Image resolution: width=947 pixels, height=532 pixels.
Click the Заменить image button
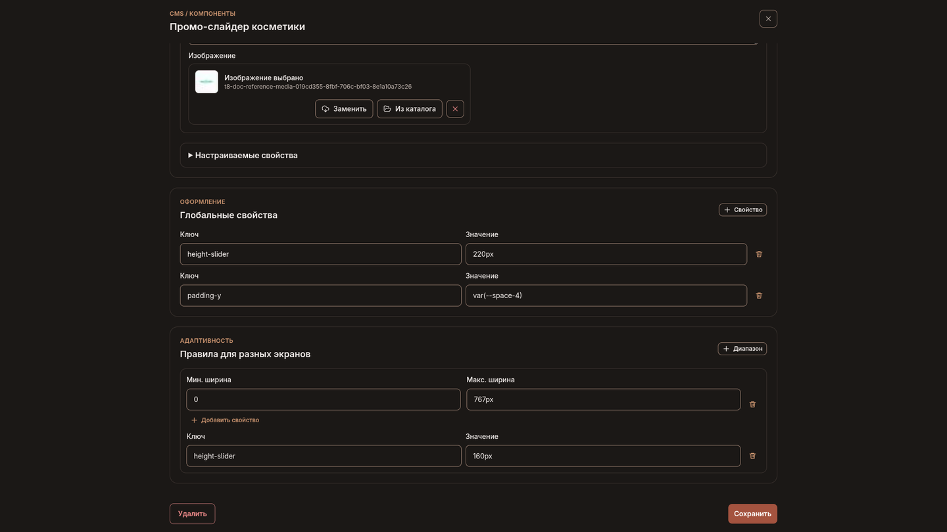[x=344, y=109]
